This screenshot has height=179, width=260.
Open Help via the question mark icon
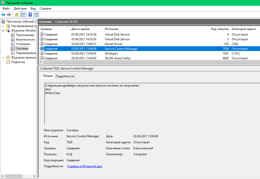[30, 14]
